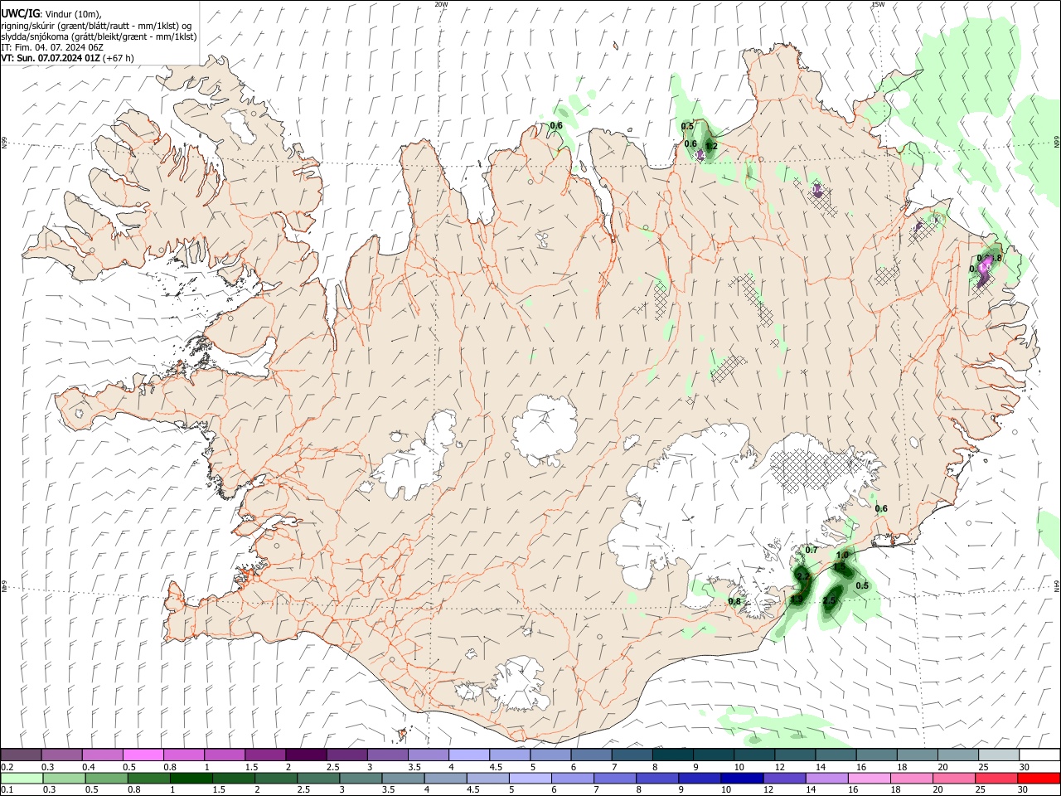1061x796 pixels.
Task: Click the 15W longitude label at top
Action: pos(878,4)
